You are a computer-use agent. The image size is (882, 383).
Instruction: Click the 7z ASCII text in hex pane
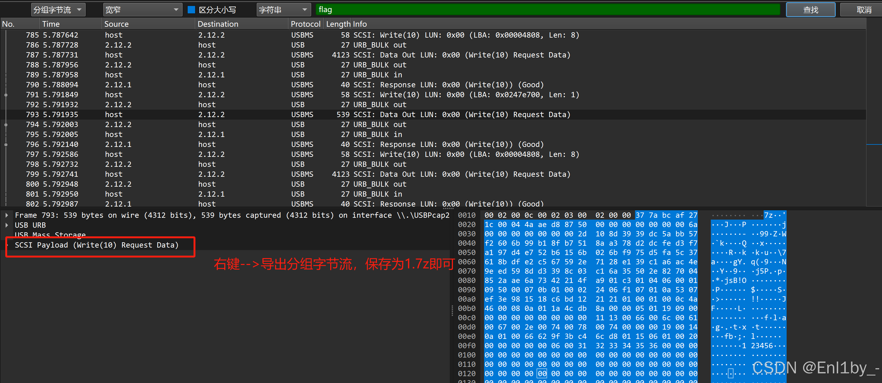tap(769, 215)
